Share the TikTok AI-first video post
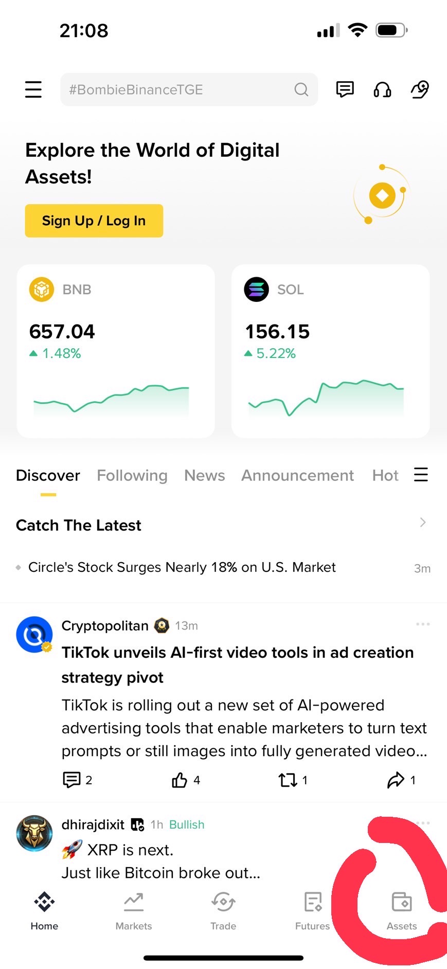 401,780
